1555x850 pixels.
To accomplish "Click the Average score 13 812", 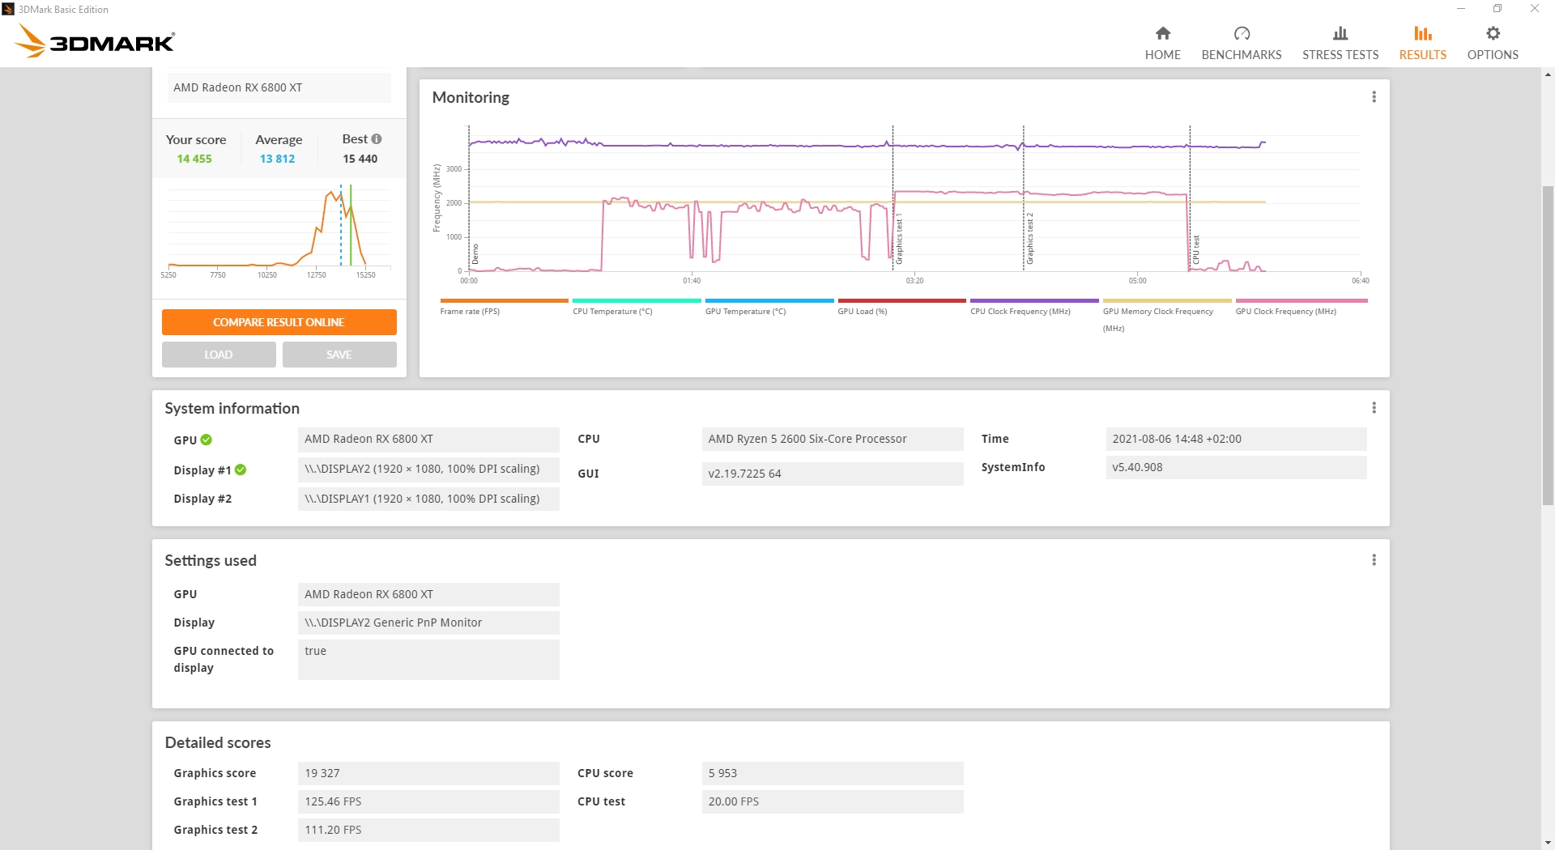I will tap(277, 159).
